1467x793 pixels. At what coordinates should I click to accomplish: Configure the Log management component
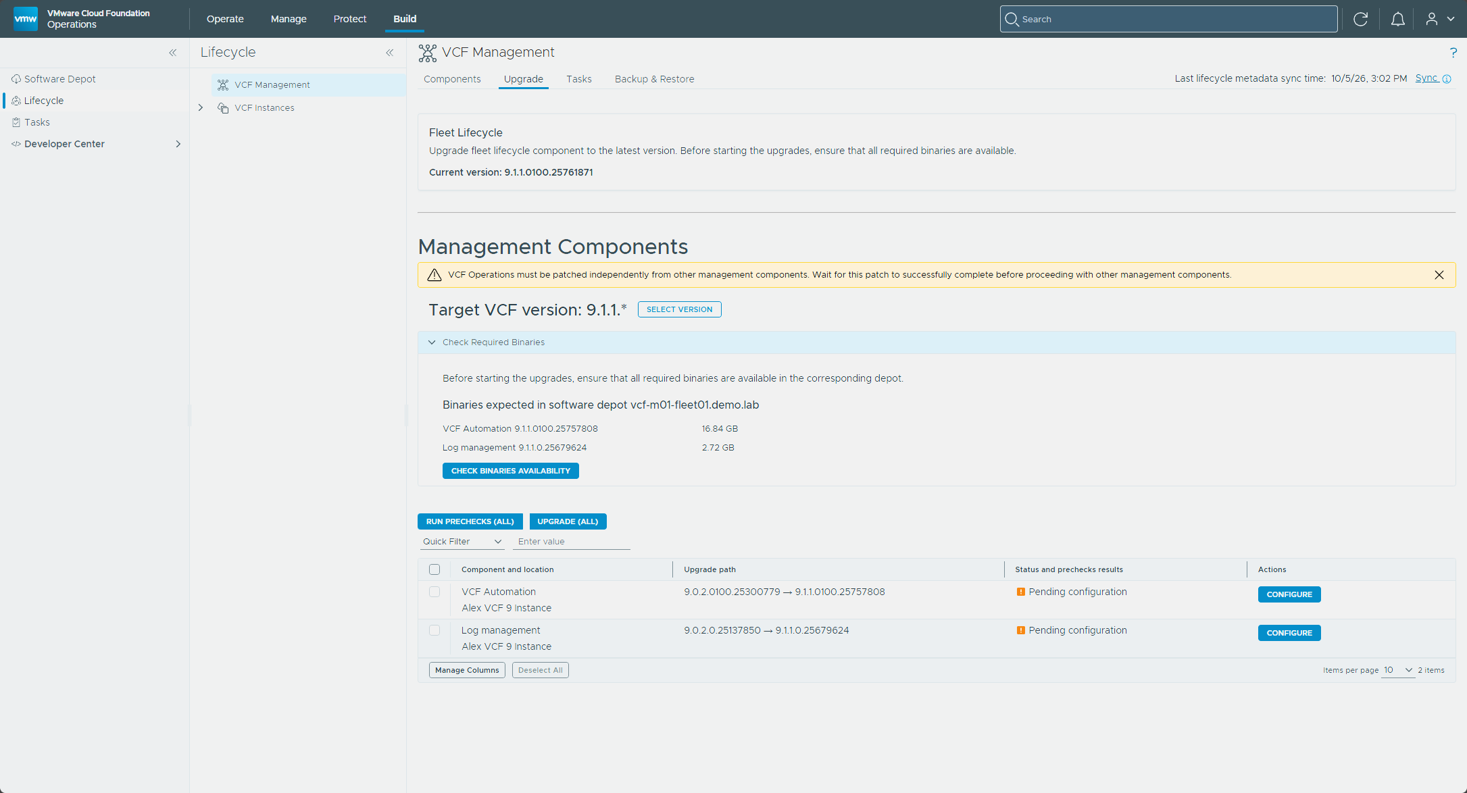click(x=1289, y=633)
